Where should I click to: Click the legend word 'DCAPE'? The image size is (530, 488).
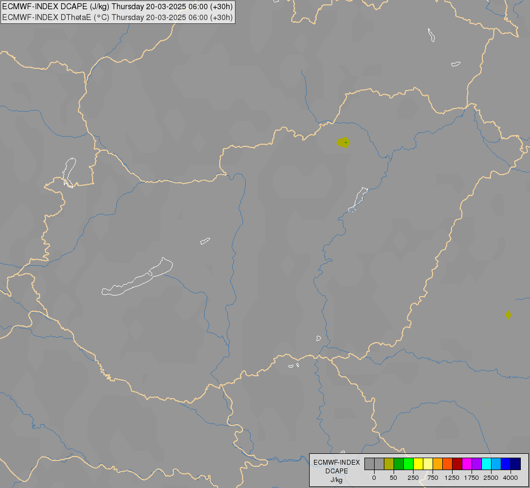[337, 471]
